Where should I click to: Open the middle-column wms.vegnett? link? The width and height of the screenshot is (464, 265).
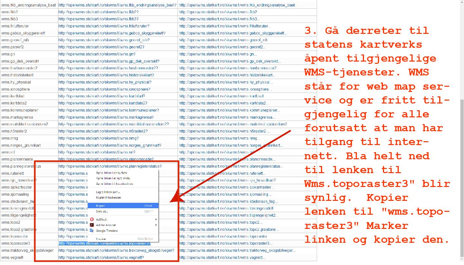click(x=101, y=258)
